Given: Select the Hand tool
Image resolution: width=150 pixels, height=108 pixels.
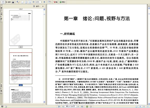Looking at the screenshot, I should (x=3, y=2).
